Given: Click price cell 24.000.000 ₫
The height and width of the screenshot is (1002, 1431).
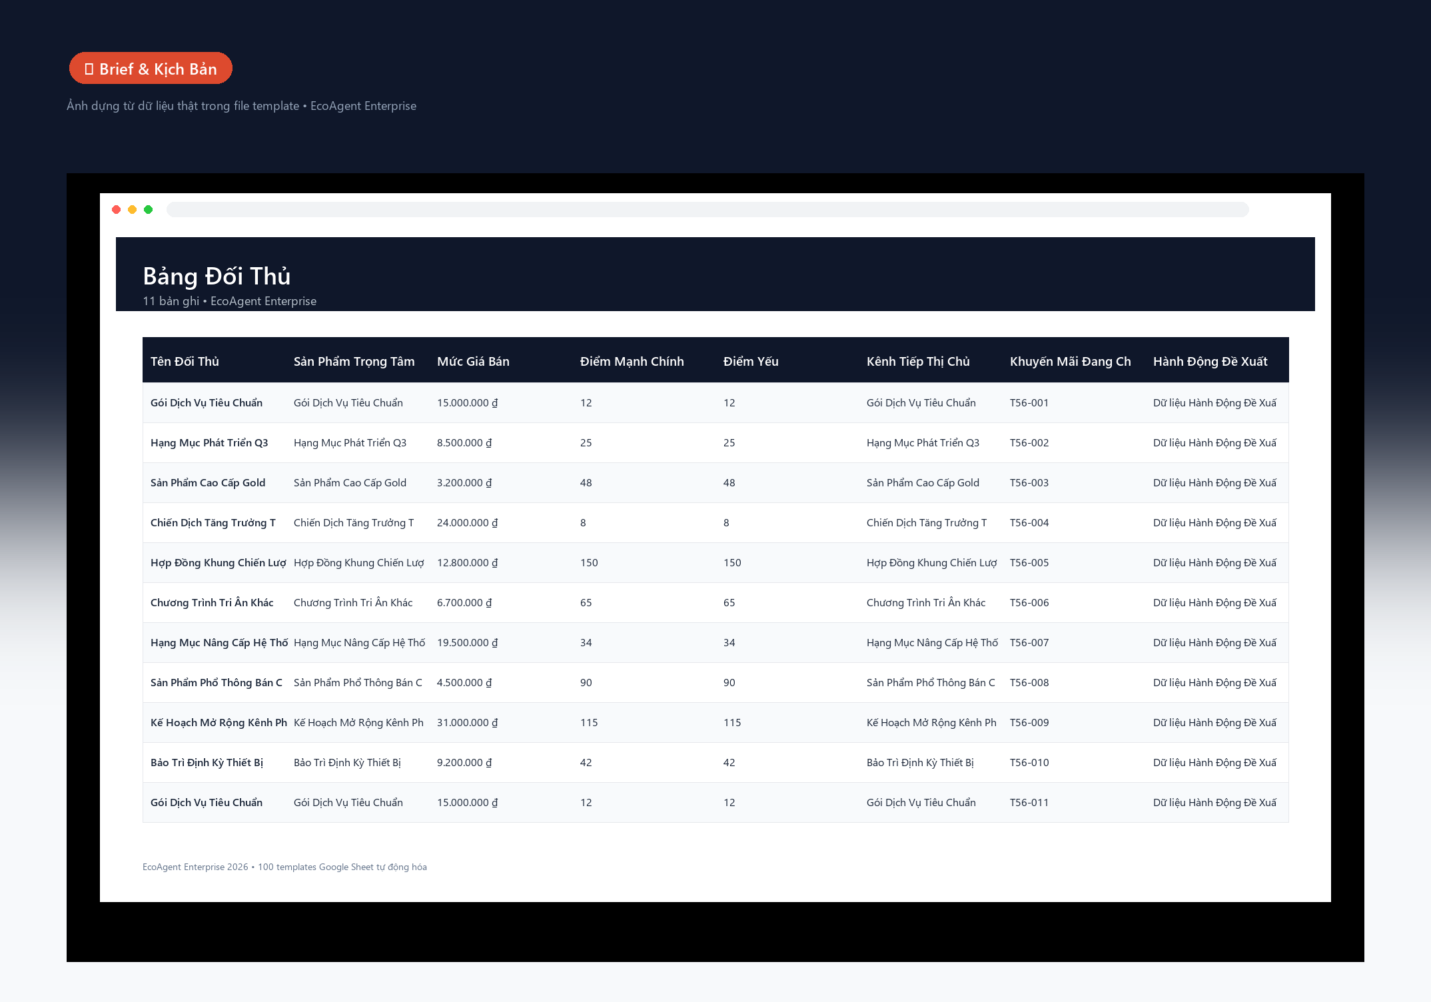Looking at the screenshot, I should click(467, 523).
